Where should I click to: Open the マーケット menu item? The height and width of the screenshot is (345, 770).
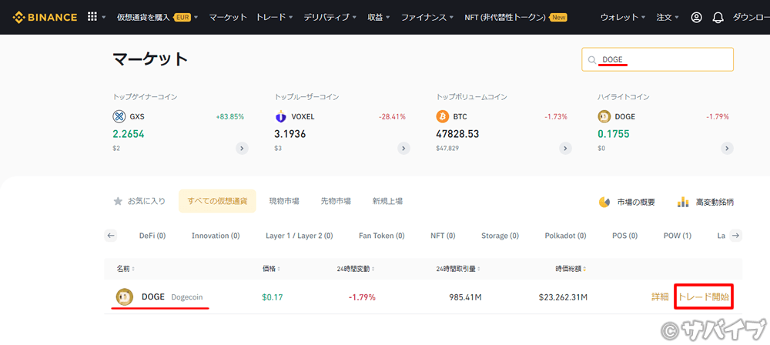pos(228,17)
